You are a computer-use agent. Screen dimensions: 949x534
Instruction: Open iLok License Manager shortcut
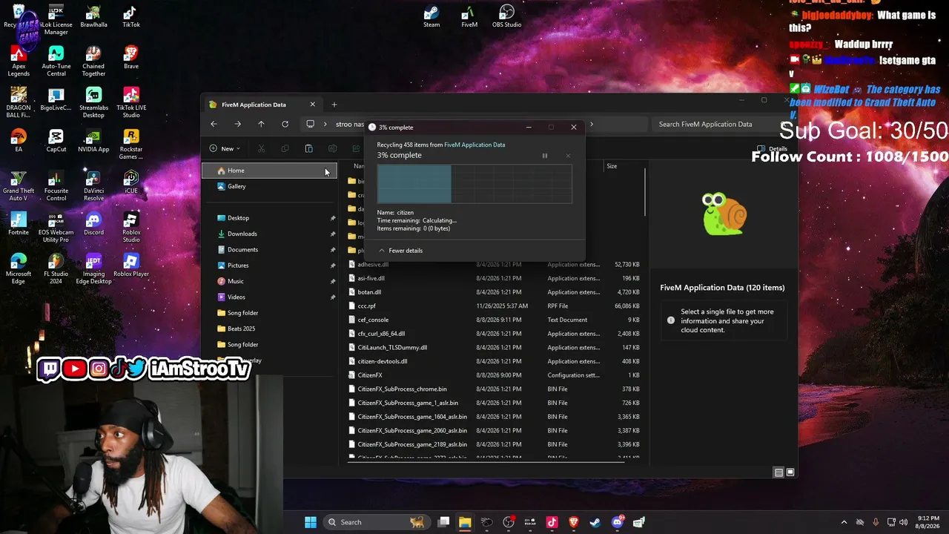click(x=56, y=20)
